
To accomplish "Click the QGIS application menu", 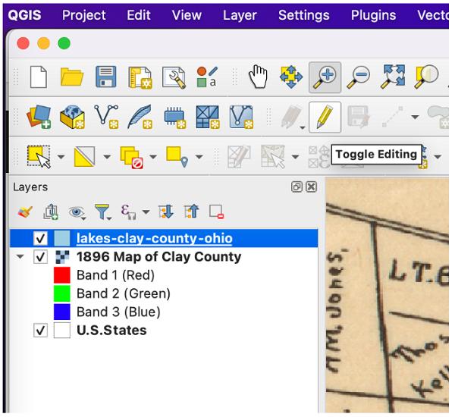I will click(x=25, y=15).
